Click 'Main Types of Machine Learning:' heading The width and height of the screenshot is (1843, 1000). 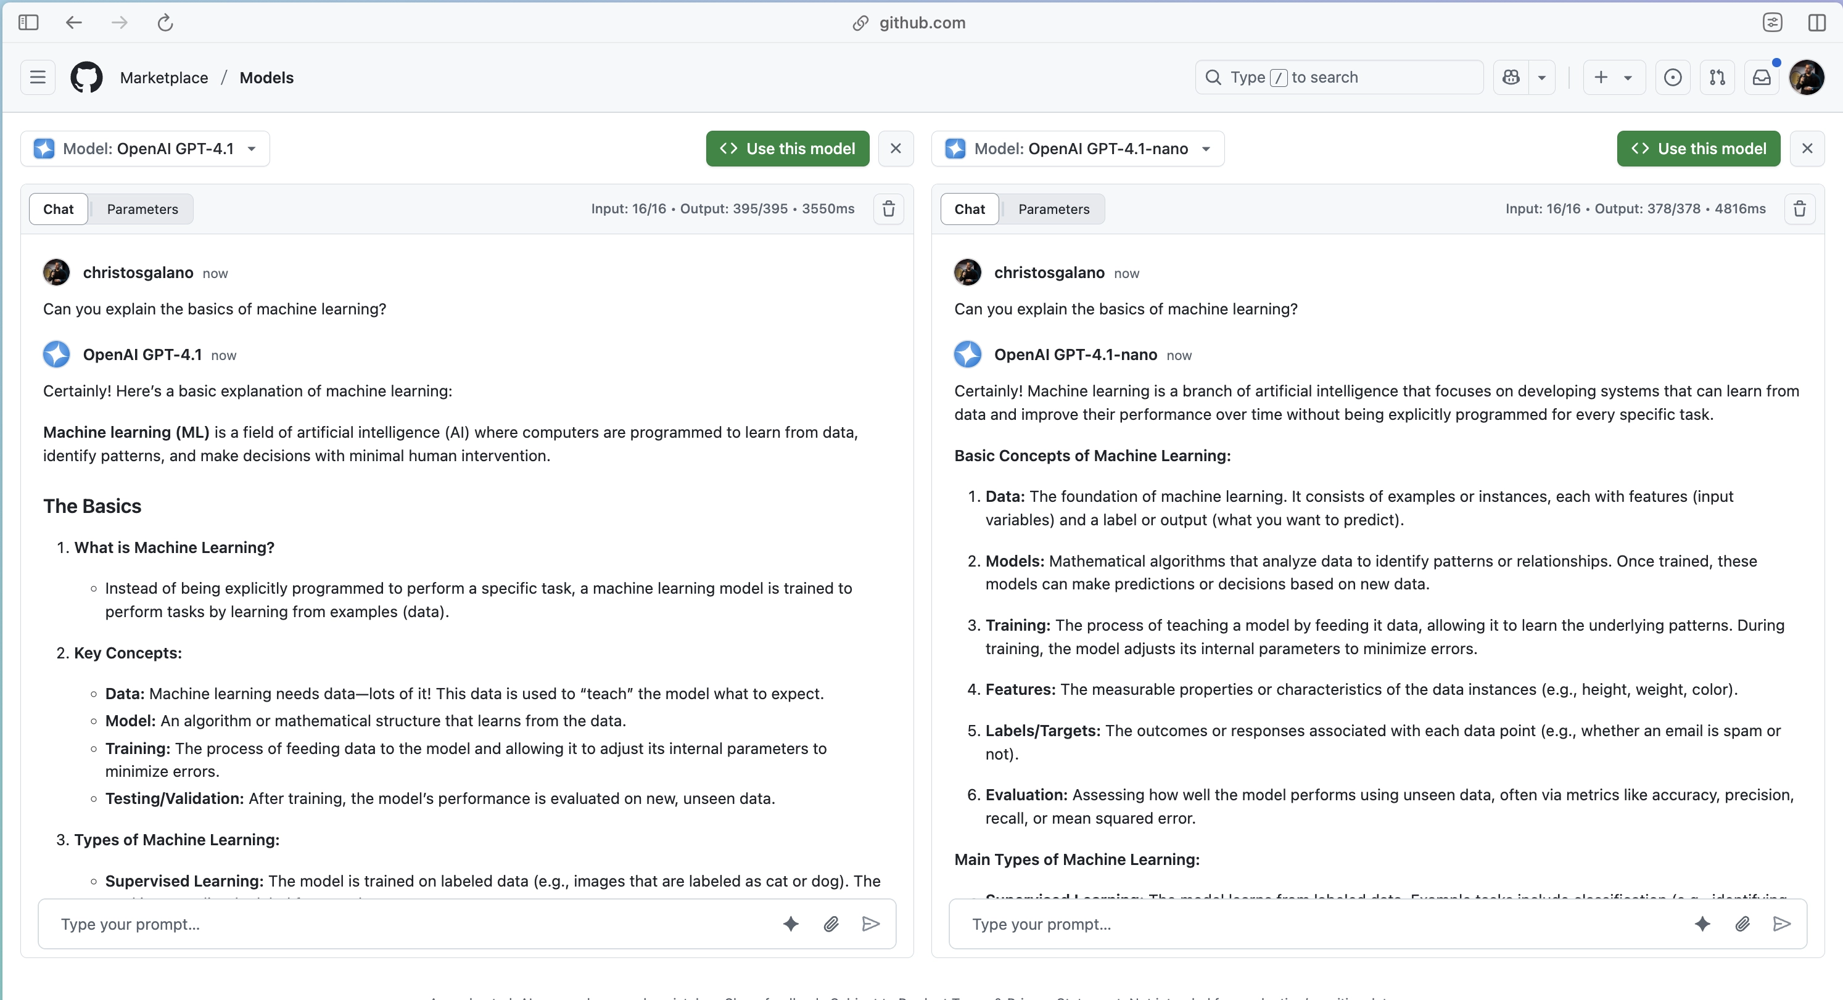[x=1077, y=859]
